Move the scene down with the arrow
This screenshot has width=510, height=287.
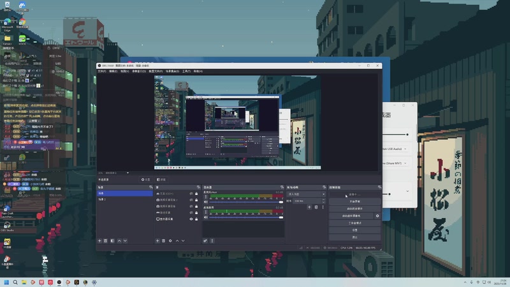click(125, 241)
